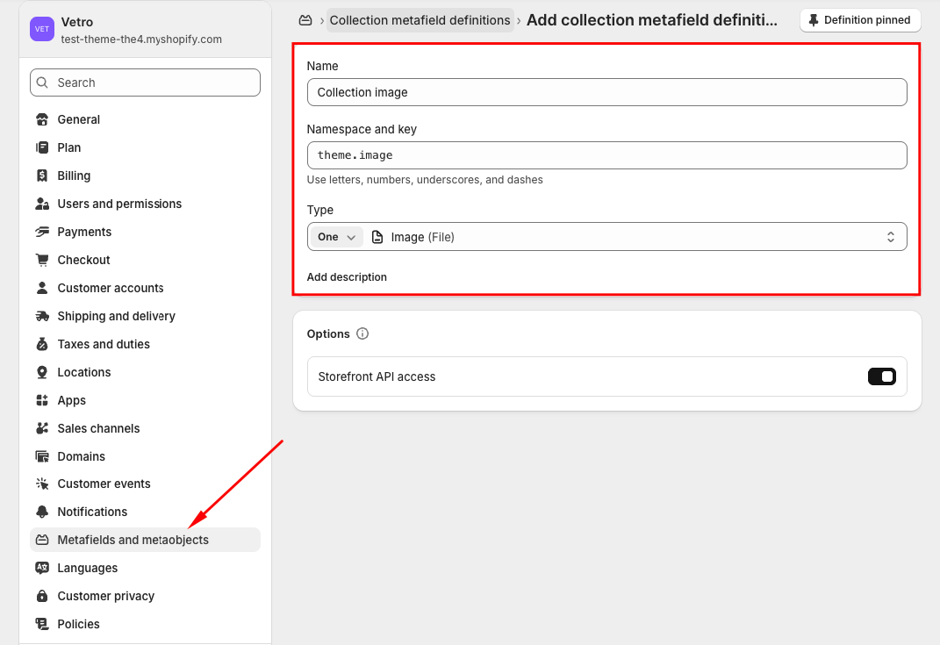This screenshot has height=645, width=940.
Task: Click the General settings store icon
Action: click(42, 119)
